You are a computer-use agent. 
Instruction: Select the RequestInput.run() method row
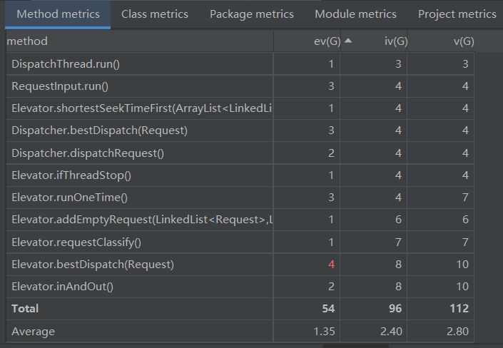click(60, 86)
